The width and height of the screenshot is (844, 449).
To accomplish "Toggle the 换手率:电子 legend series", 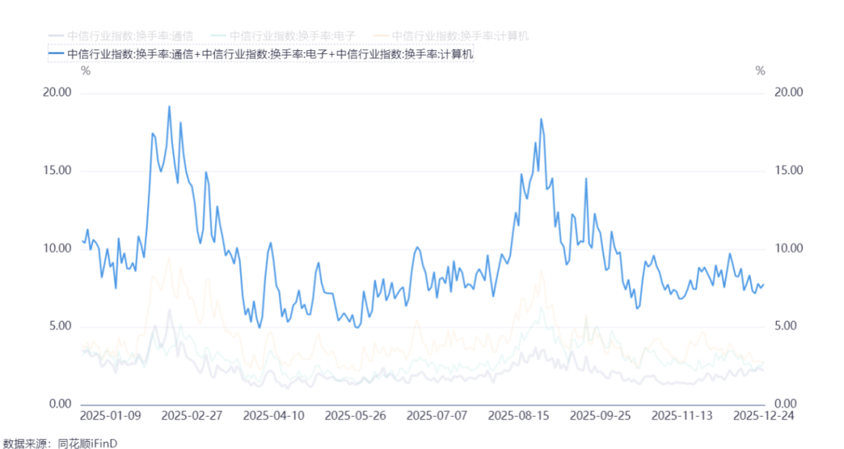I will (283, 36).
